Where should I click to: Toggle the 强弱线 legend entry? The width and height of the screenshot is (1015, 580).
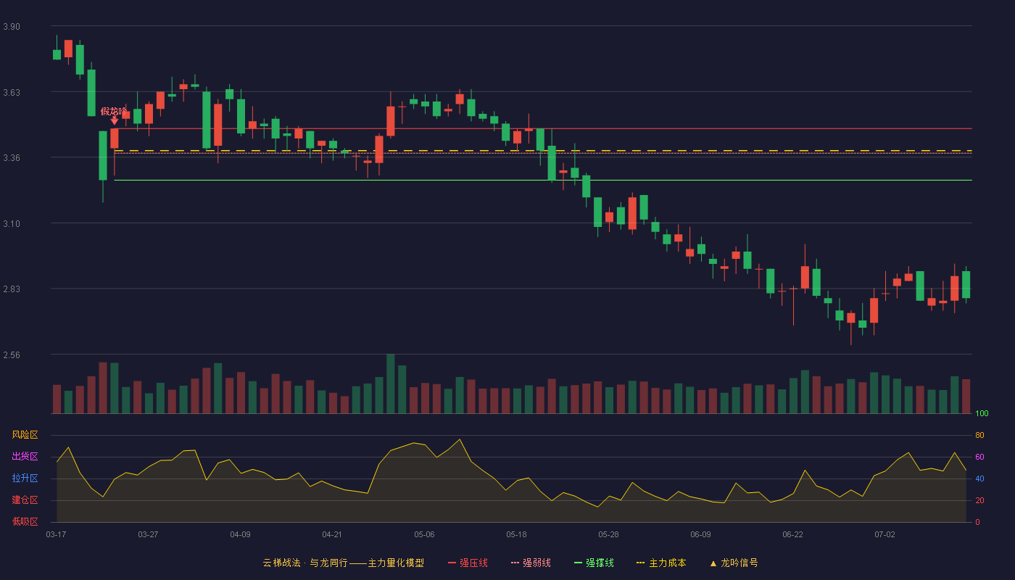coord(531,563)
